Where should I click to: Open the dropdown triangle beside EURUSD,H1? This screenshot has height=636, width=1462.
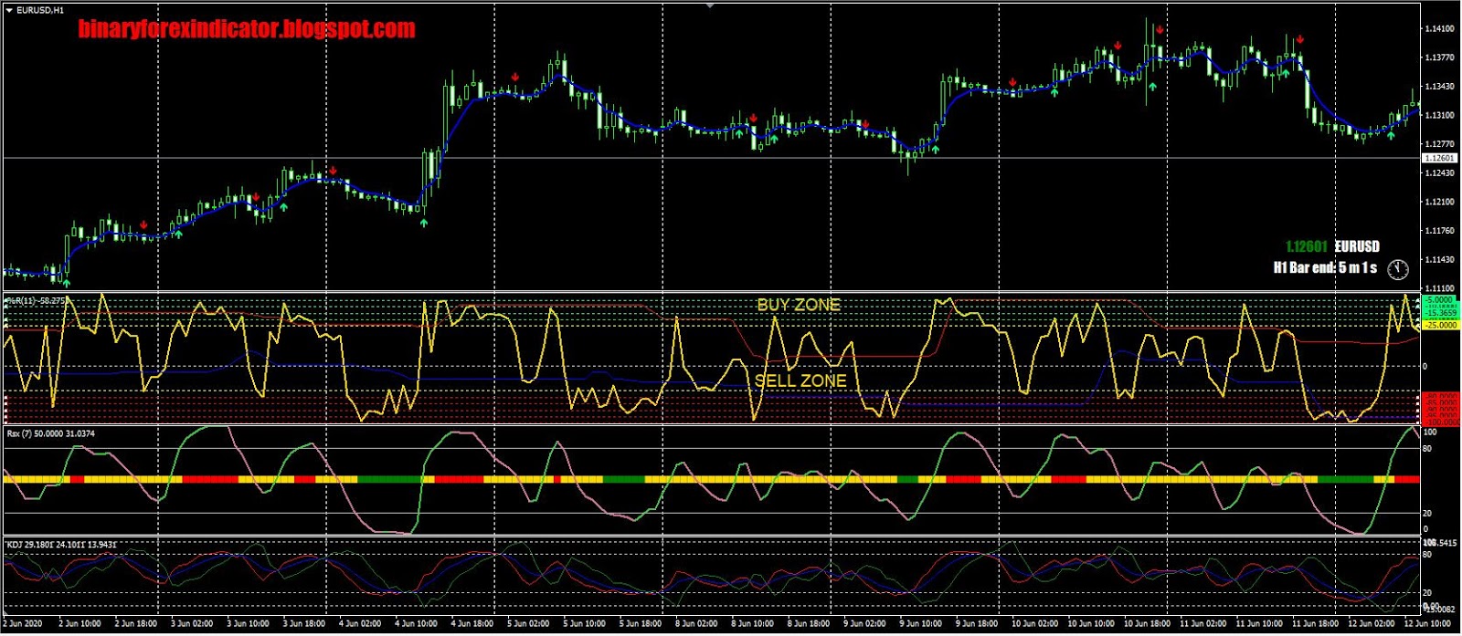[9, 10]
